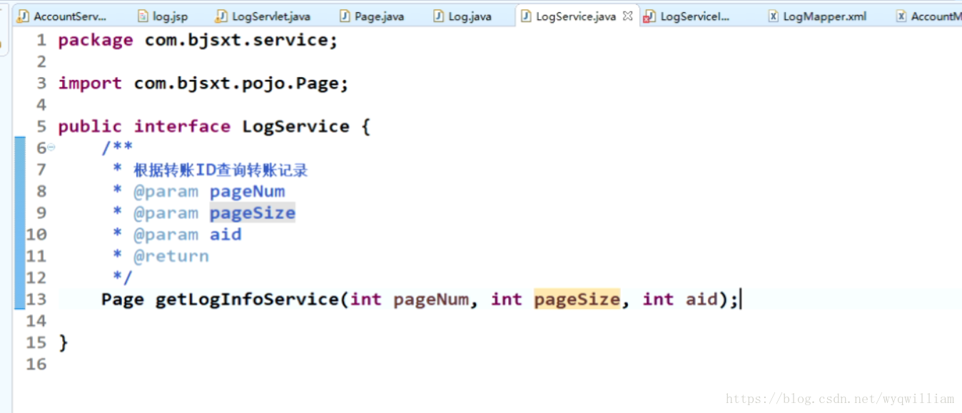Click line number 16 in the gutter
962x413 pixels.
[x=36, y=364]
